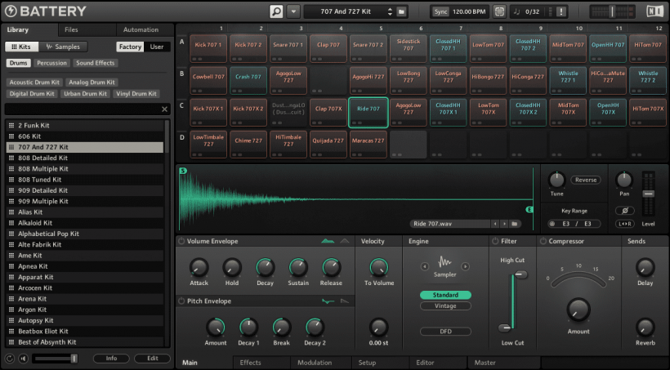Filter by Vinyl Drum Kit tag

click(136, 94)
